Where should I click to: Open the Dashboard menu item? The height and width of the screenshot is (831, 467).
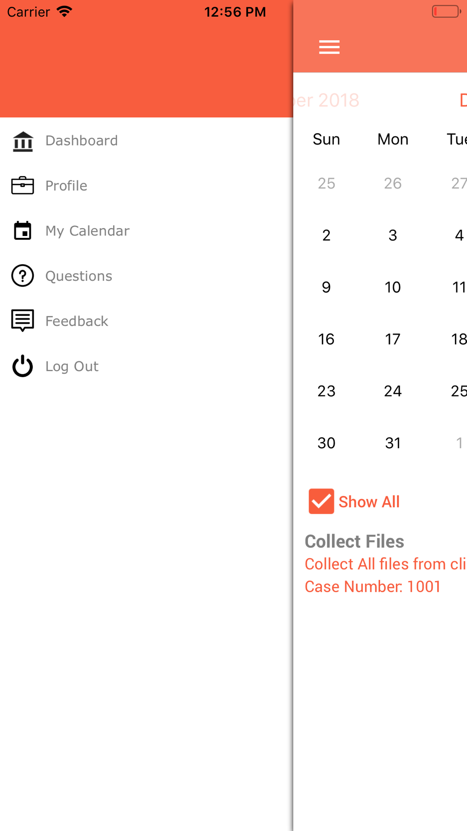coord(81,141)
